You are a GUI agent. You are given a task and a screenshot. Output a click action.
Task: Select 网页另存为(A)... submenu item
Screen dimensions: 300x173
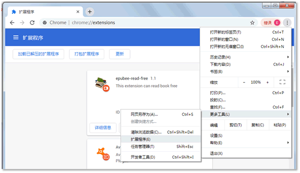pyautogui.click(x=161, y=114)
